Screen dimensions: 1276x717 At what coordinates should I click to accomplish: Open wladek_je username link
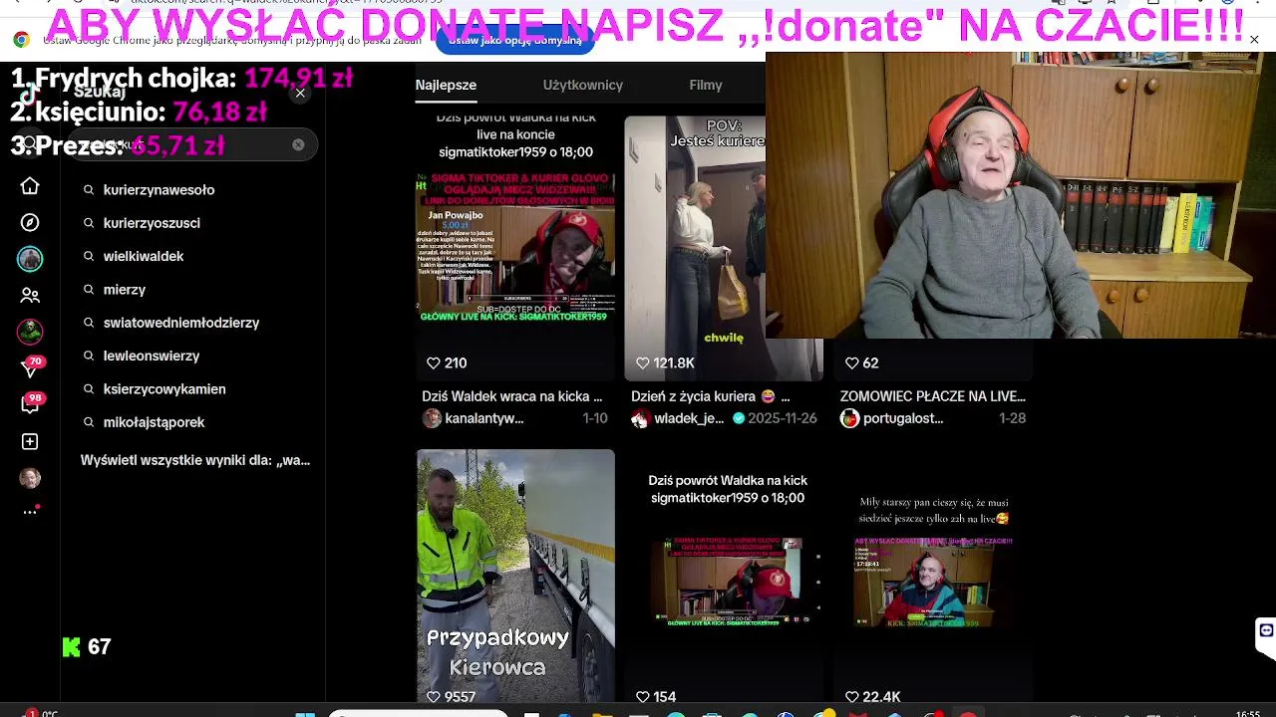(x=689, y=418)
